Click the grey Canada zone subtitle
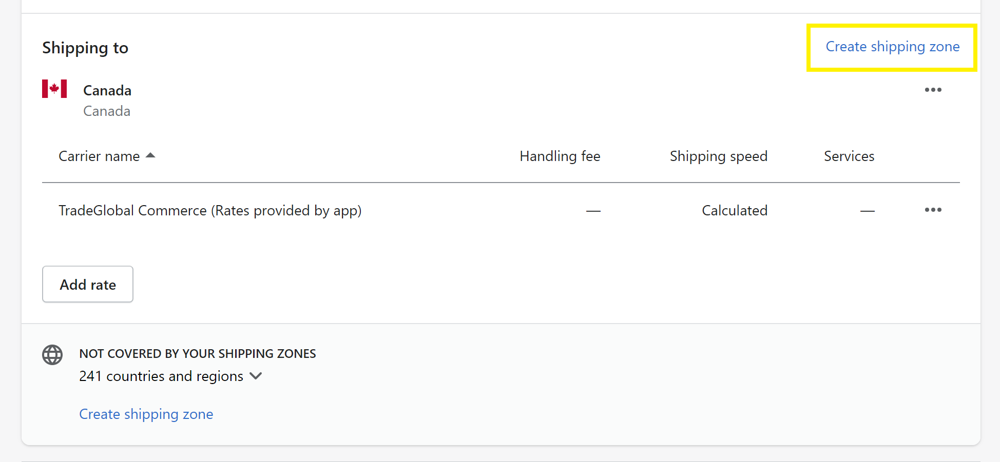The width and height of the screenshot is (1000, 462). coord(107,111)
